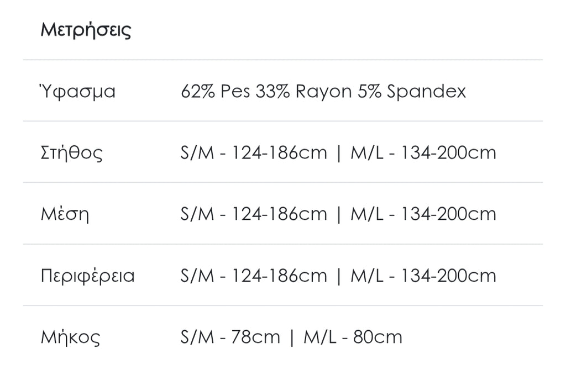Click the Μετρήσεις section heading

(x=86, y=30)
